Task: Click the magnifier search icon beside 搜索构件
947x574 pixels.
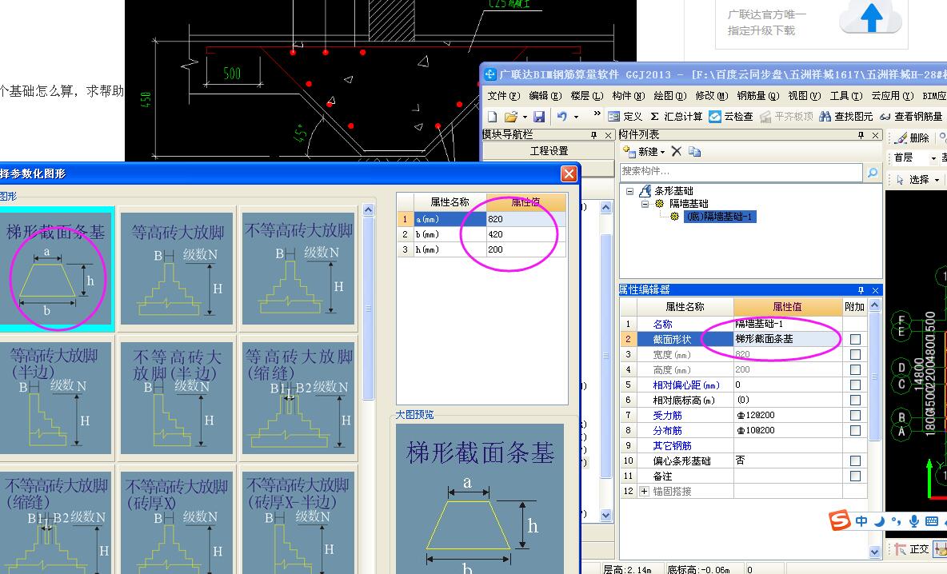Action: (x=872, y=173)
